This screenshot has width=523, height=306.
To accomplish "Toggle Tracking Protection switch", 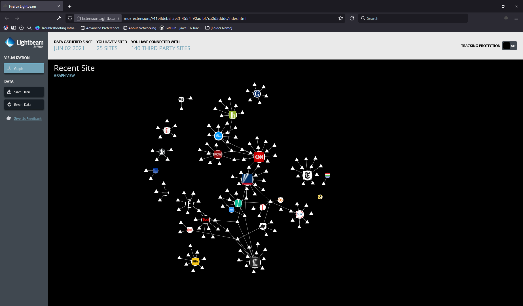I will tap(509, 46).
